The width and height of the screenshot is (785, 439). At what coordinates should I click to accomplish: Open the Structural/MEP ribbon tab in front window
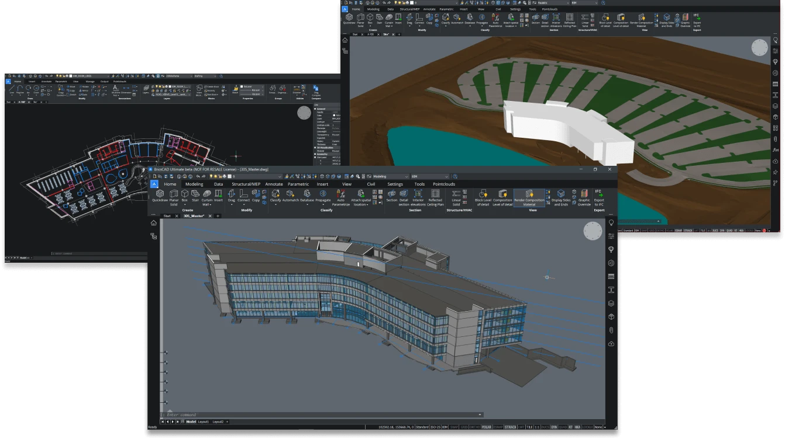coord(245,184)
